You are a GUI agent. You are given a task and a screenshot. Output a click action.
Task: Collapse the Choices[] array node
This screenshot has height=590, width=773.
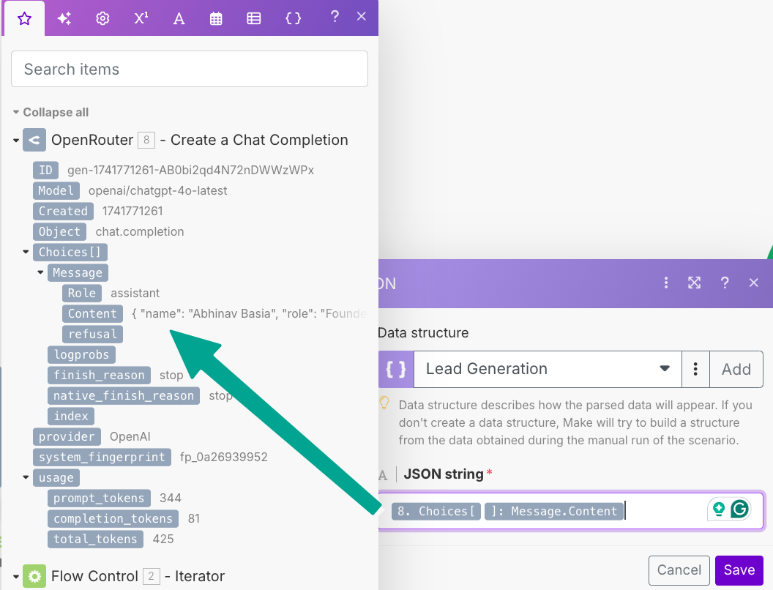coord(26,253)
